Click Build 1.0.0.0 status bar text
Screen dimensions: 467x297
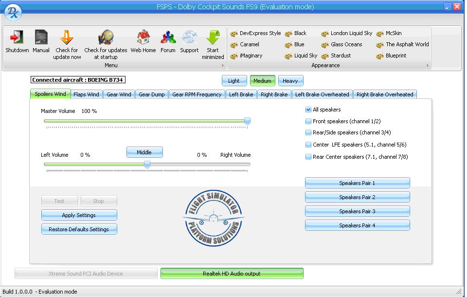tap(40, 292)
